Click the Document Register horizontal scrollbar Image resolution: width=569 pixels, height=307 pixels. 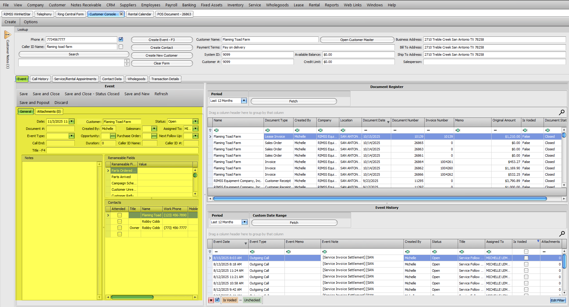click(x=380, y=199)
